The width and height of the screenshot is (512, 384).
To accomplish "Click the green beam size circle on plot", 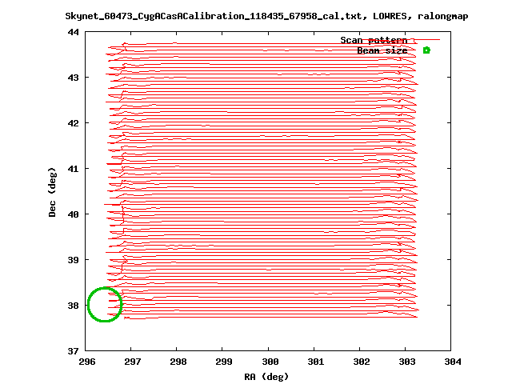I will tap(104, 305).
